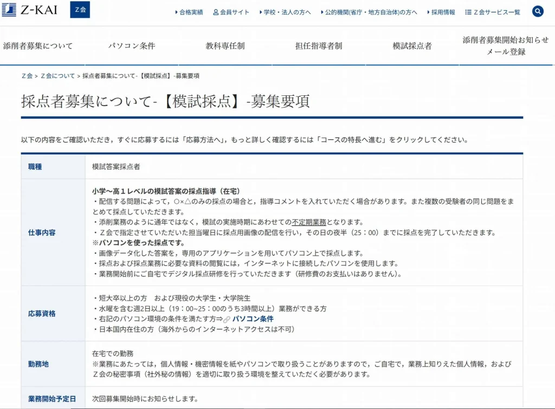Click the page heading 採点者募集について-【模試採点】-募集要項
This screenshot has height=409, width=555.
[165, 101]
